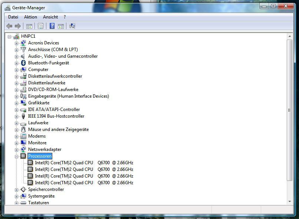
Task: Expand the Diskettenlaufwerkcontroller node
Action: (16, 77)
